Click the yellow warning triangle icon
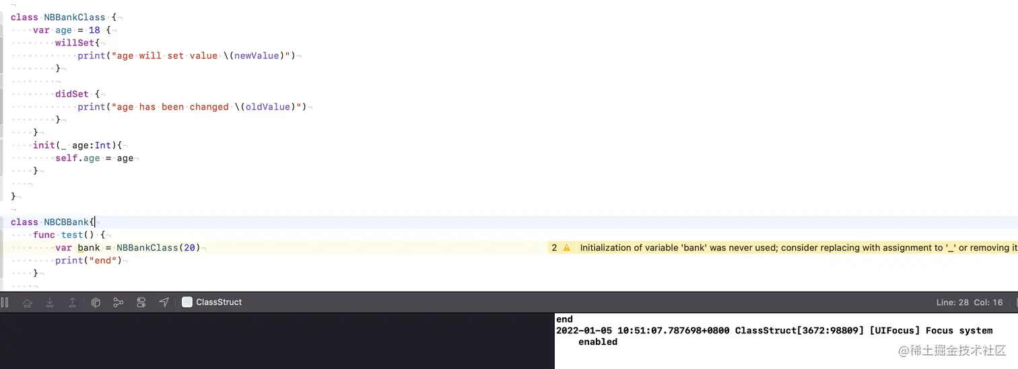Screen dimensions: 1018x369 pyautogui.click(x=566, y=248)
